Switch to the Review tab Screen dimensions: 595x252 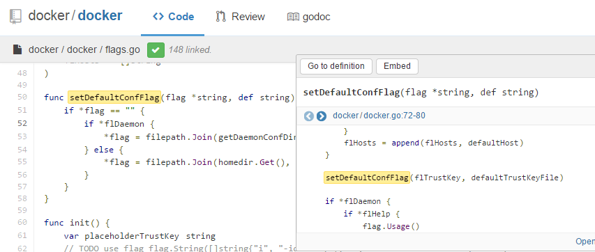[x=240, y=17]
